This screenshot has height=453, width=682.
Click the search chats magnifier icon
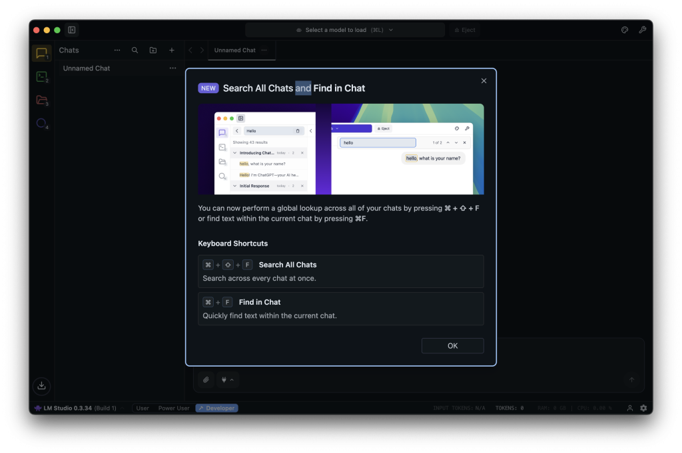tap(135, 50)
